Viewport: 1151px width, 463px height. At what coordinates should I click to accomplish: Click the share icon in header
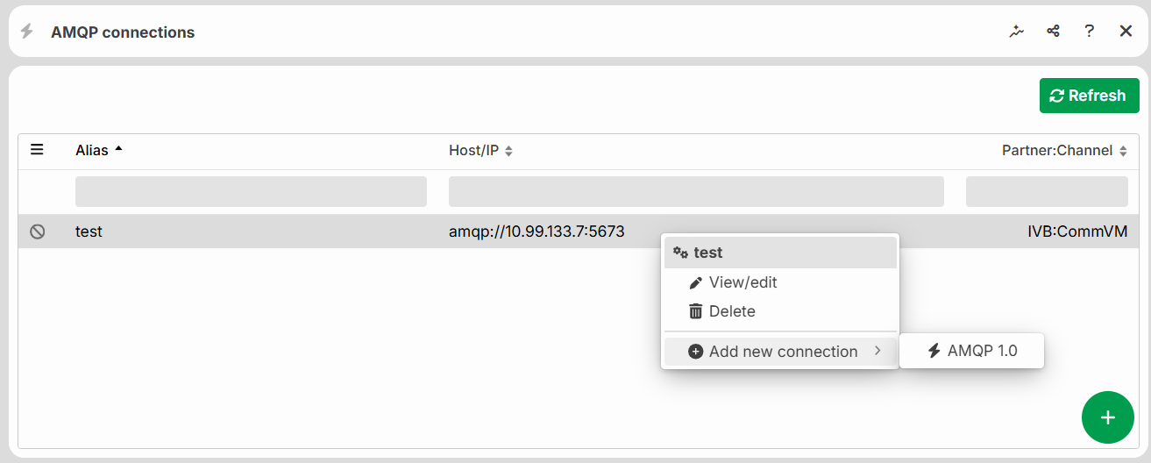[x=1053, y=32]
